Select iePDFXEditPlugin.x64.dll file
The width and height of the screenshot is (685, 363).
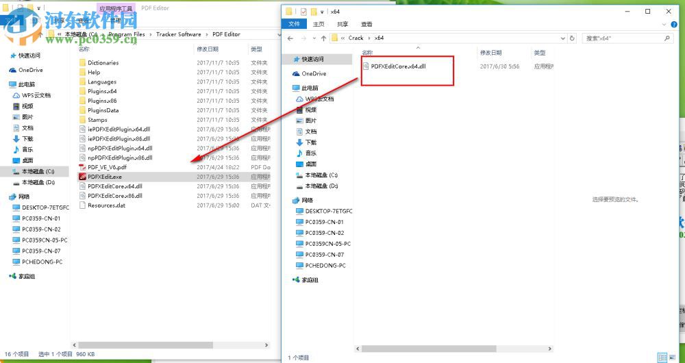[x=119, y=129]
